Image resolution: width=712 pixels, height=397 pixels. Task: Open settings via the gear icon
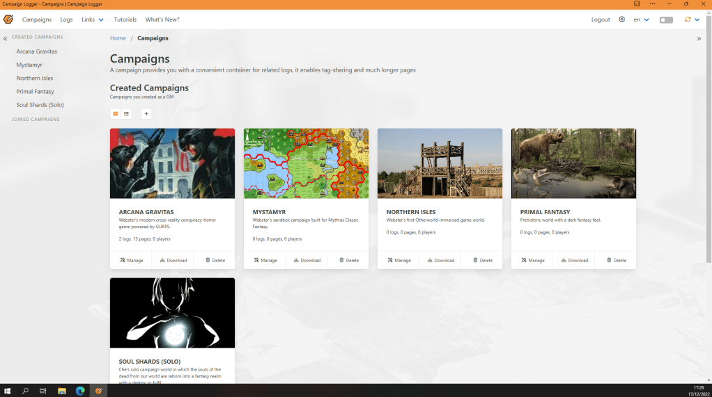point(621,19)
